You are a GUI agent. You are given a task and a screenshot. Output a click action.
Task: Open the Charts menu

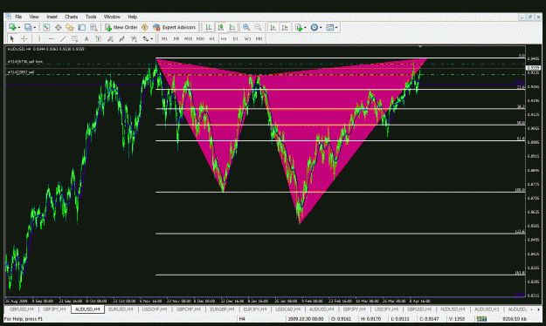point(71,17)
